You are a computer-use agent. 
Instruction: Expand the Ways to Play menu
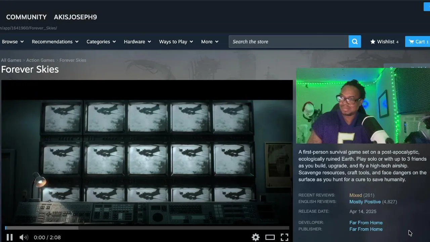click(x=176, y=42)
